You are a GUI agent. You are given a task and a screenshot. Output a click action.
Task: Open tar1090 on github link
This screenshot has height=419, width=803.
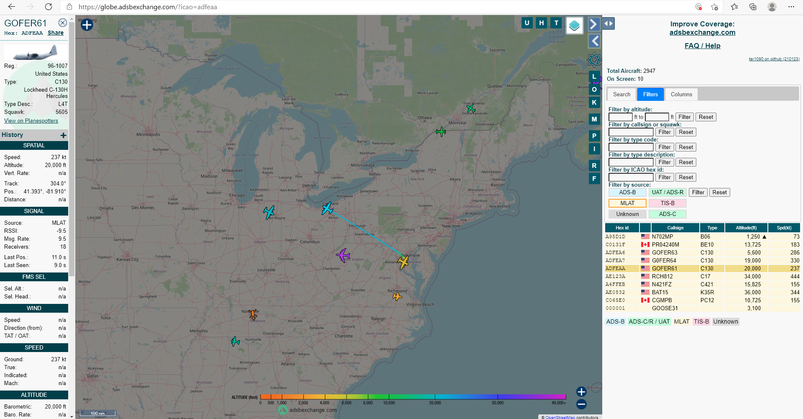pyautogui.click(x=774, y=59)
